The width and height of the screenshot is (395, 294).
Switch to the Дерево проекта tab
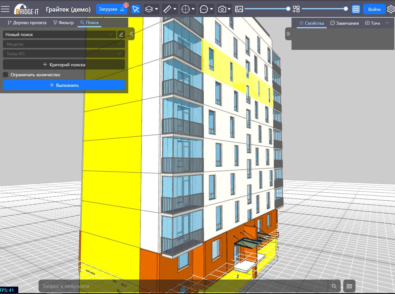pyautogui.click(x=27, y=23)
